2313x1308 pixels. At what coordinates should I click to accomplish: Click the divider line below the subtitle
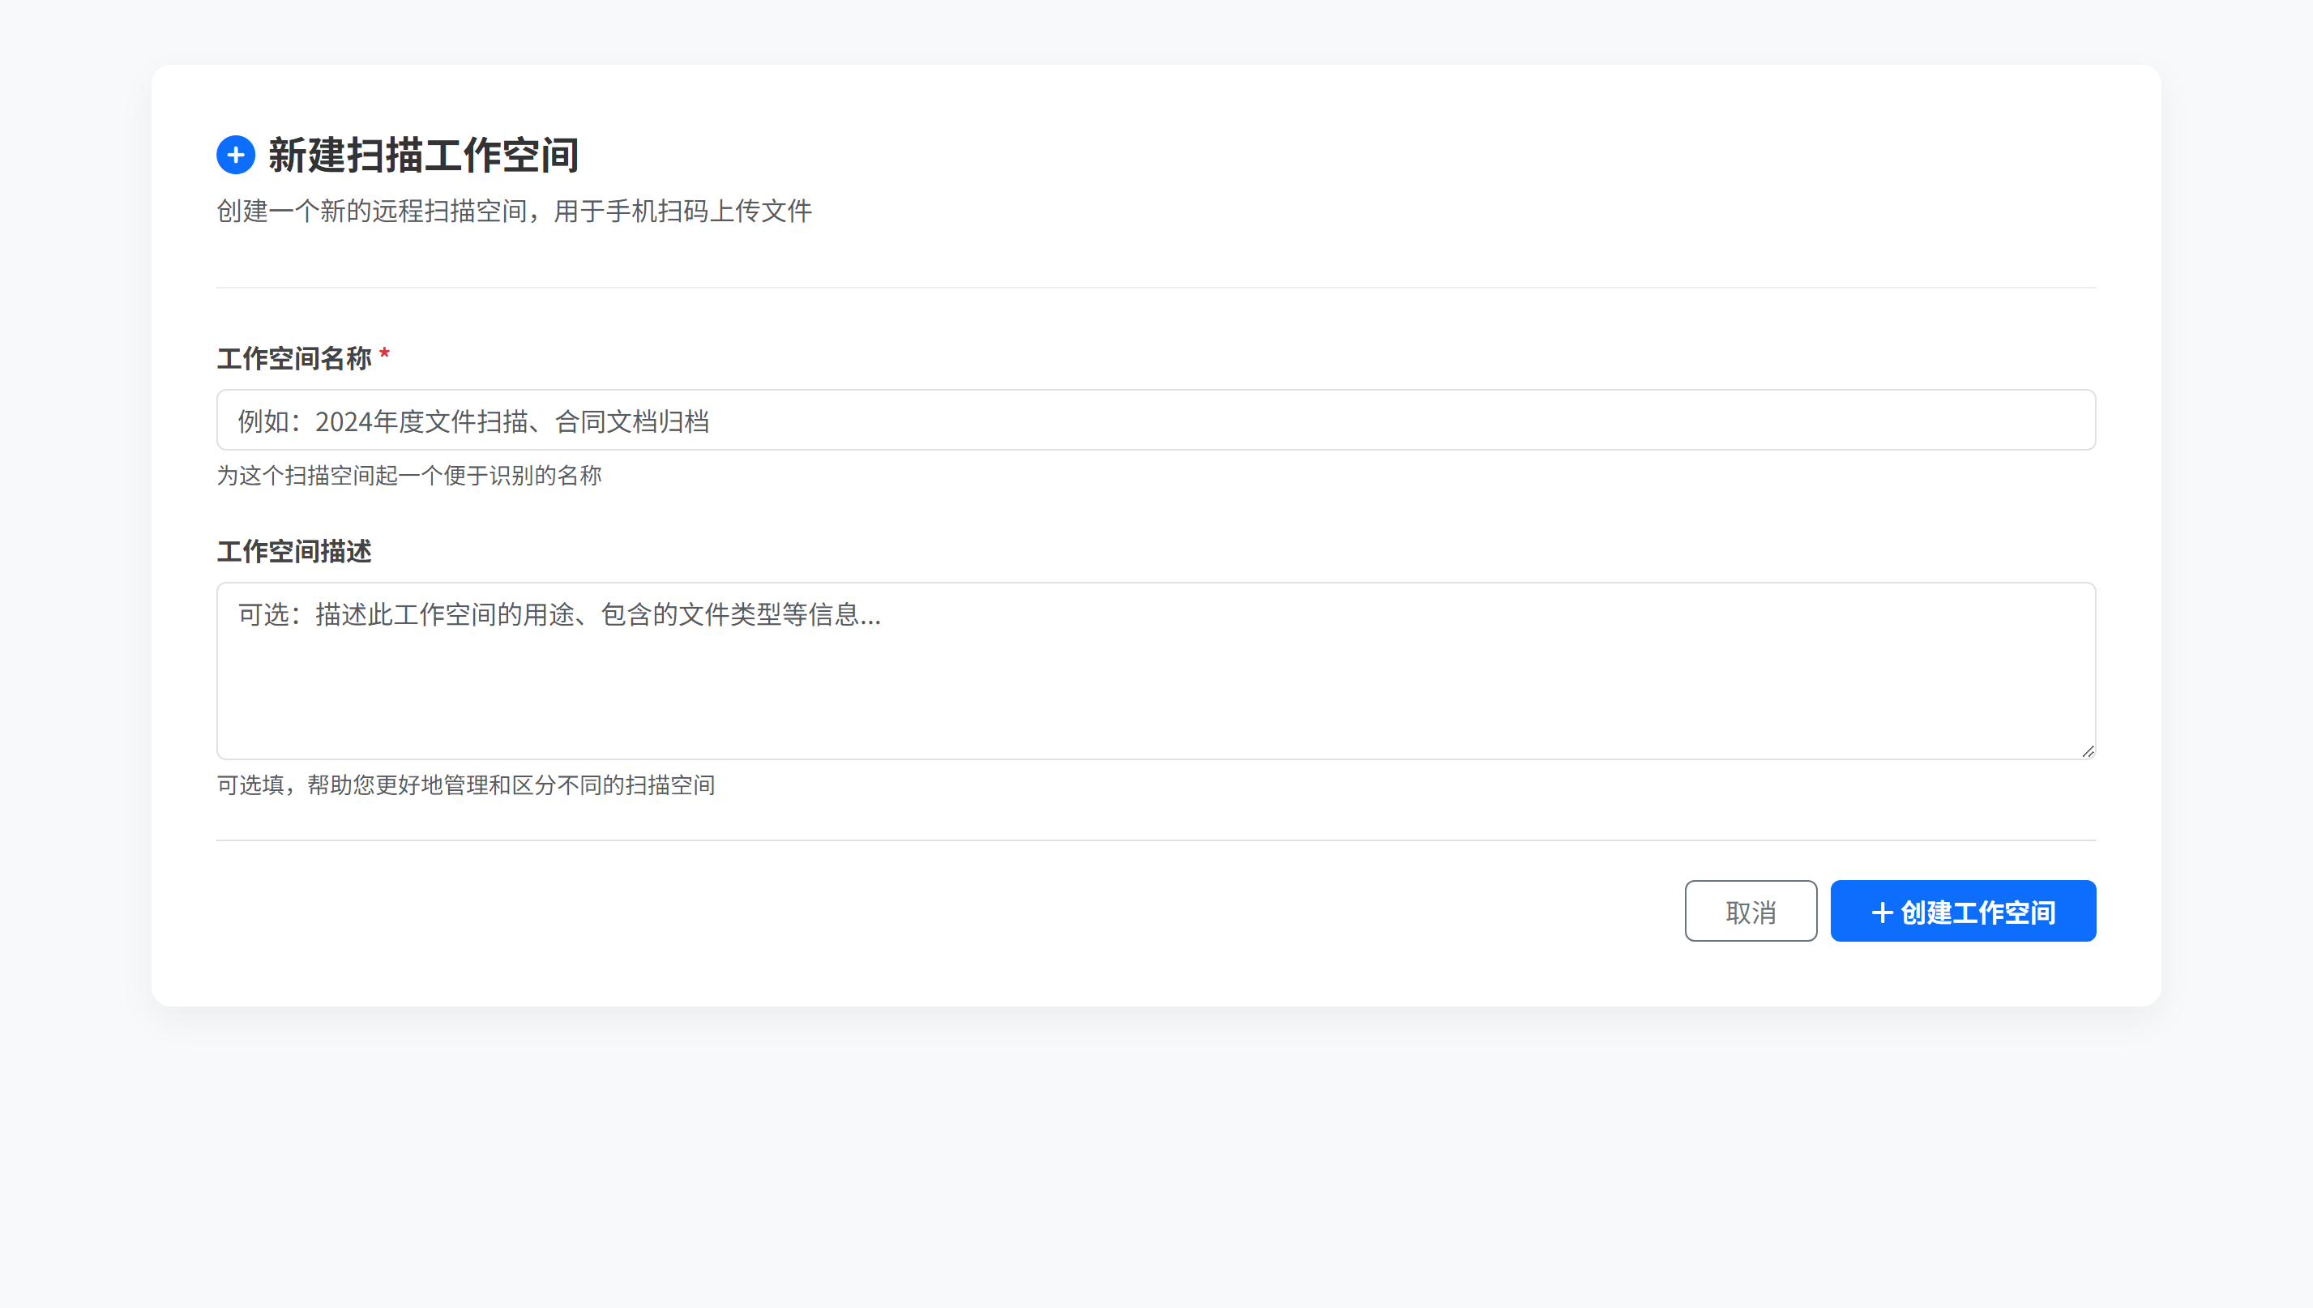[1155, 288]
